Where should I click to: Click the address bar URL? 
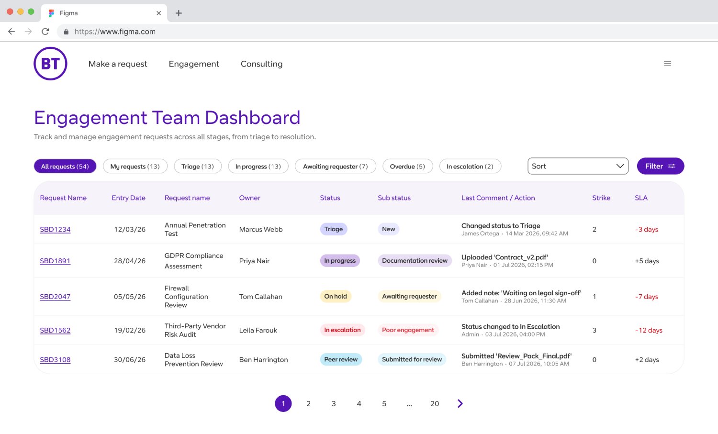(x=115, y=32)
